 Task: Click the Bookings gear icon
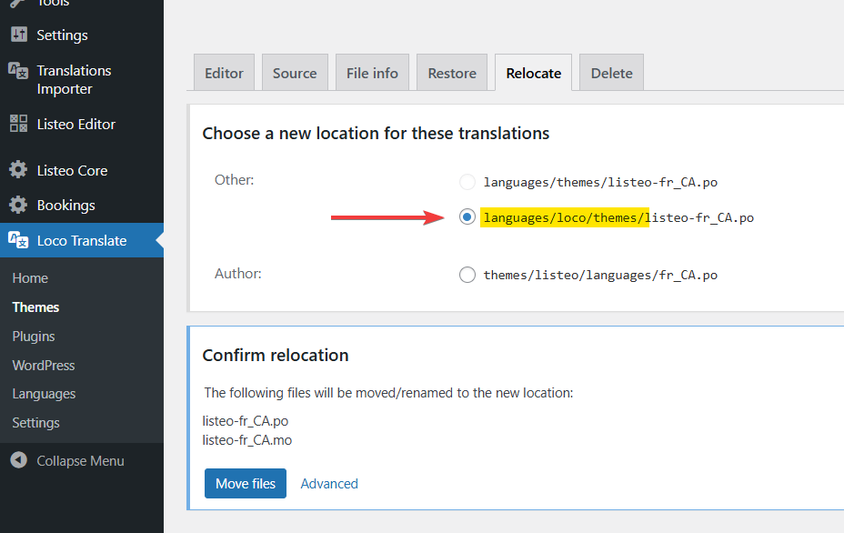point(18,205)
